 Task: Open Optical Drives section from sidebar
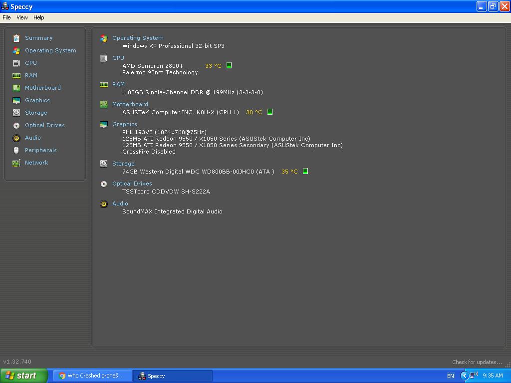point(44,125)
